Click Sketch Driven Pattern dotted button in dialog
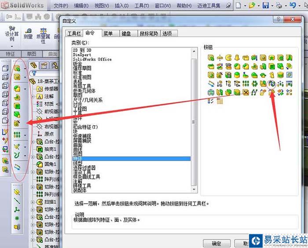 coord(281,84)
